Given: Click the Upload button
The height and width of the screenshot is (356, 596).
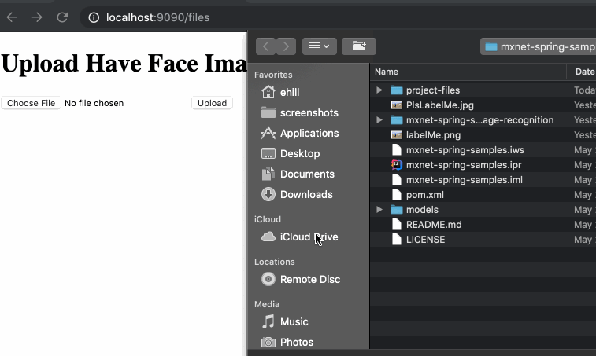Looking at the screenshot, I should 212,103.
